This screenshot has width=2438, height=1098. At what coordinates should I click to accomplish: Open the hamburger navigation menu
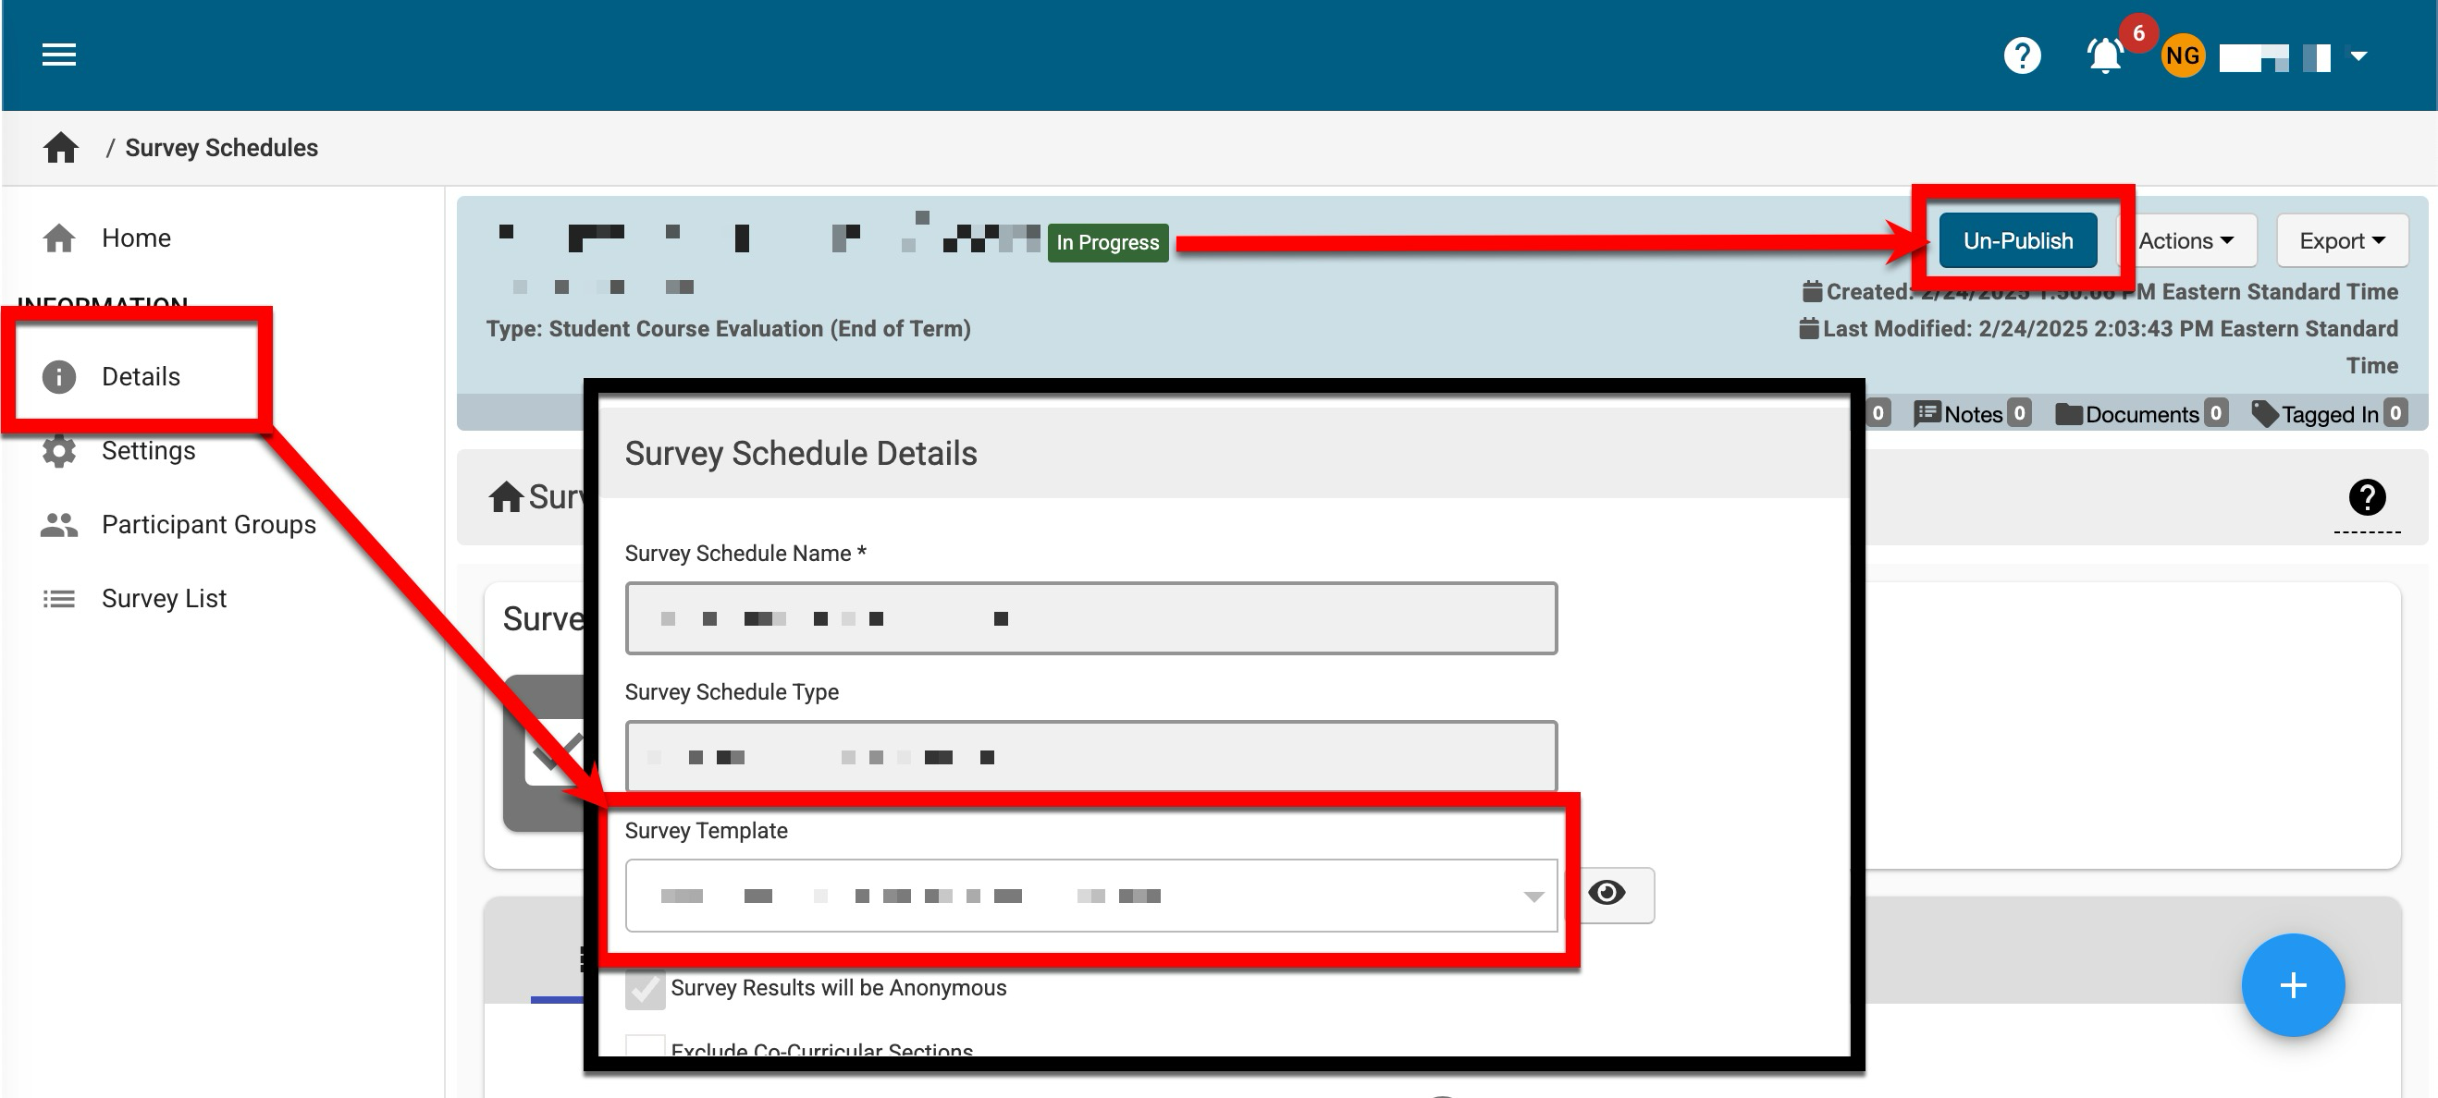58,55
